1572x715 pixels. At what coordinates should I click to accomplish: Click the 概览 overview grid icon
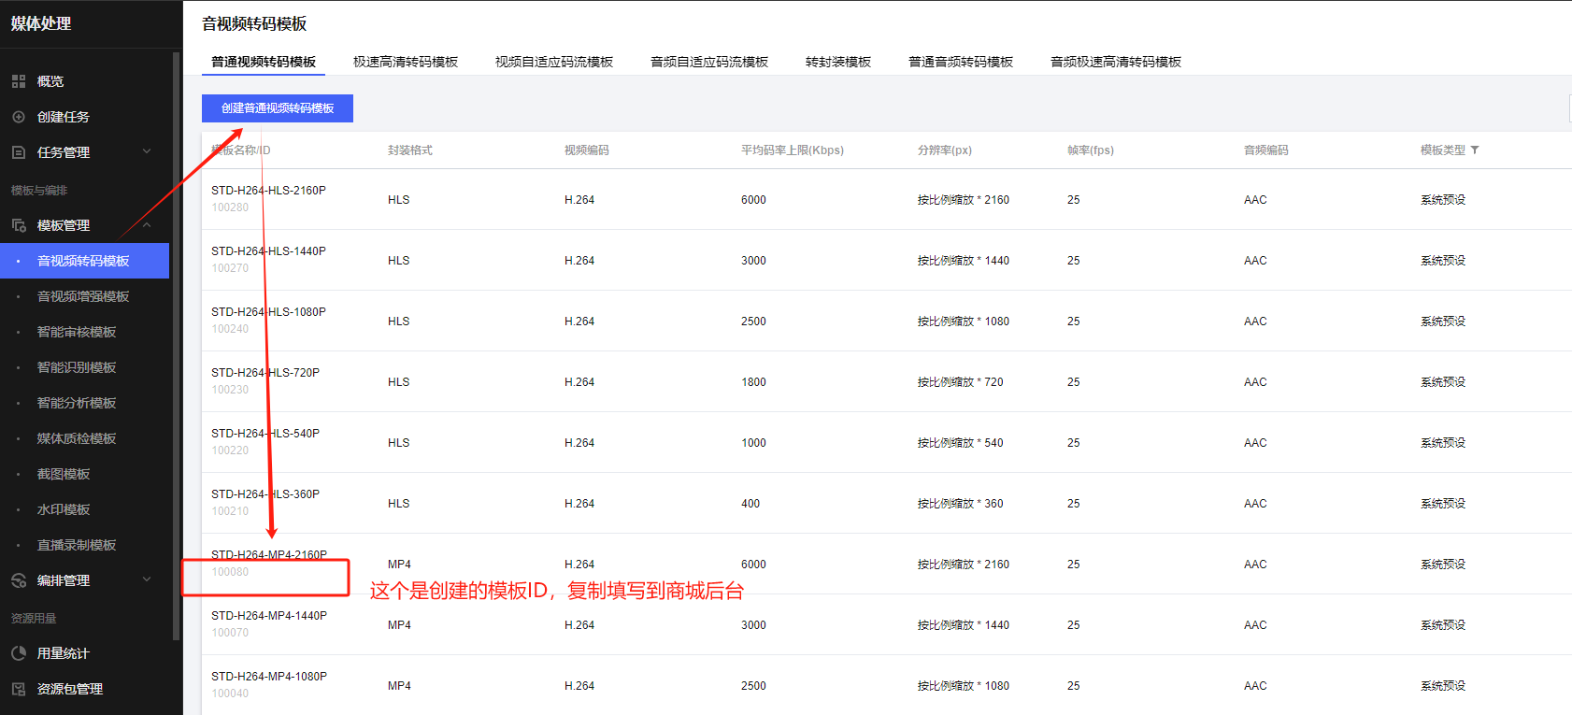[x=19, y=81]
